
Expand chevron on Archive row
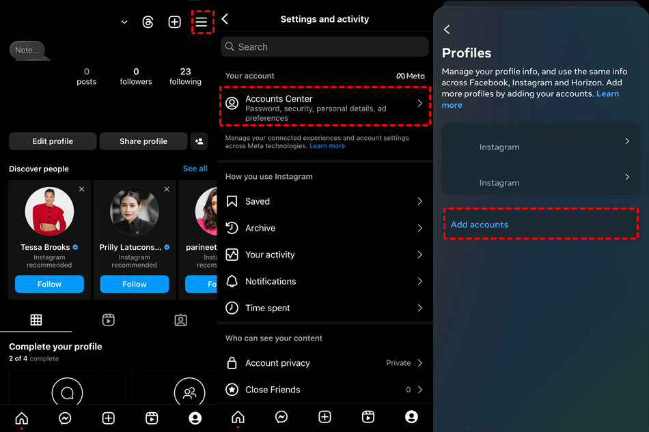(419, 228)
